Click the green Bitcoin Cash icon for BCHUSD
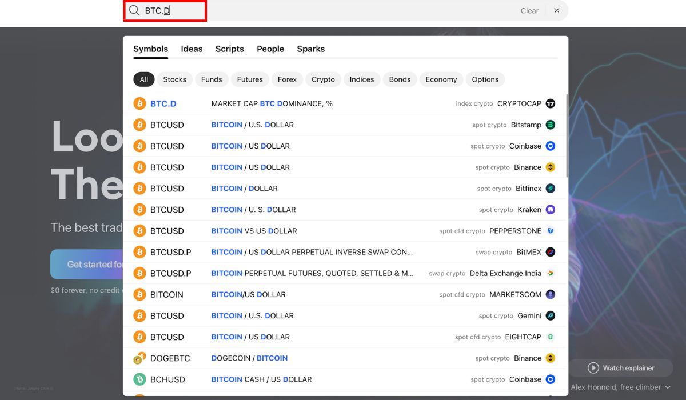Viewport: 686px width, 400px height. [139, 379]
